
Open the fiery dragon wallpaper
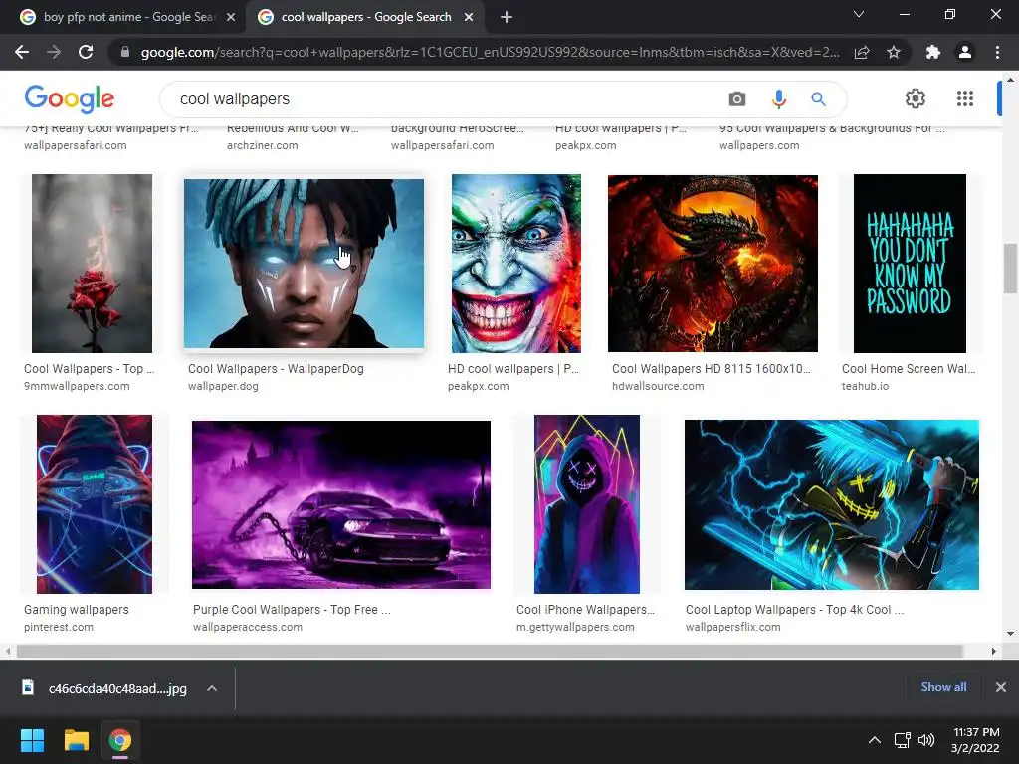point(713,263)
